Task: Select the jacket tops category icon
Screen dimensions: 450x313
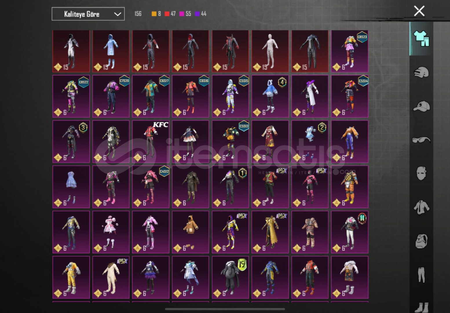Action: (x=421, y=208)
